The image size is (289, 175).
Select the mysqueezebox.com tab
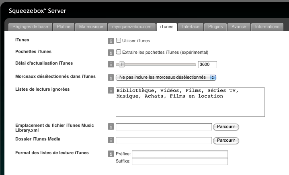(x=131, y=27)
